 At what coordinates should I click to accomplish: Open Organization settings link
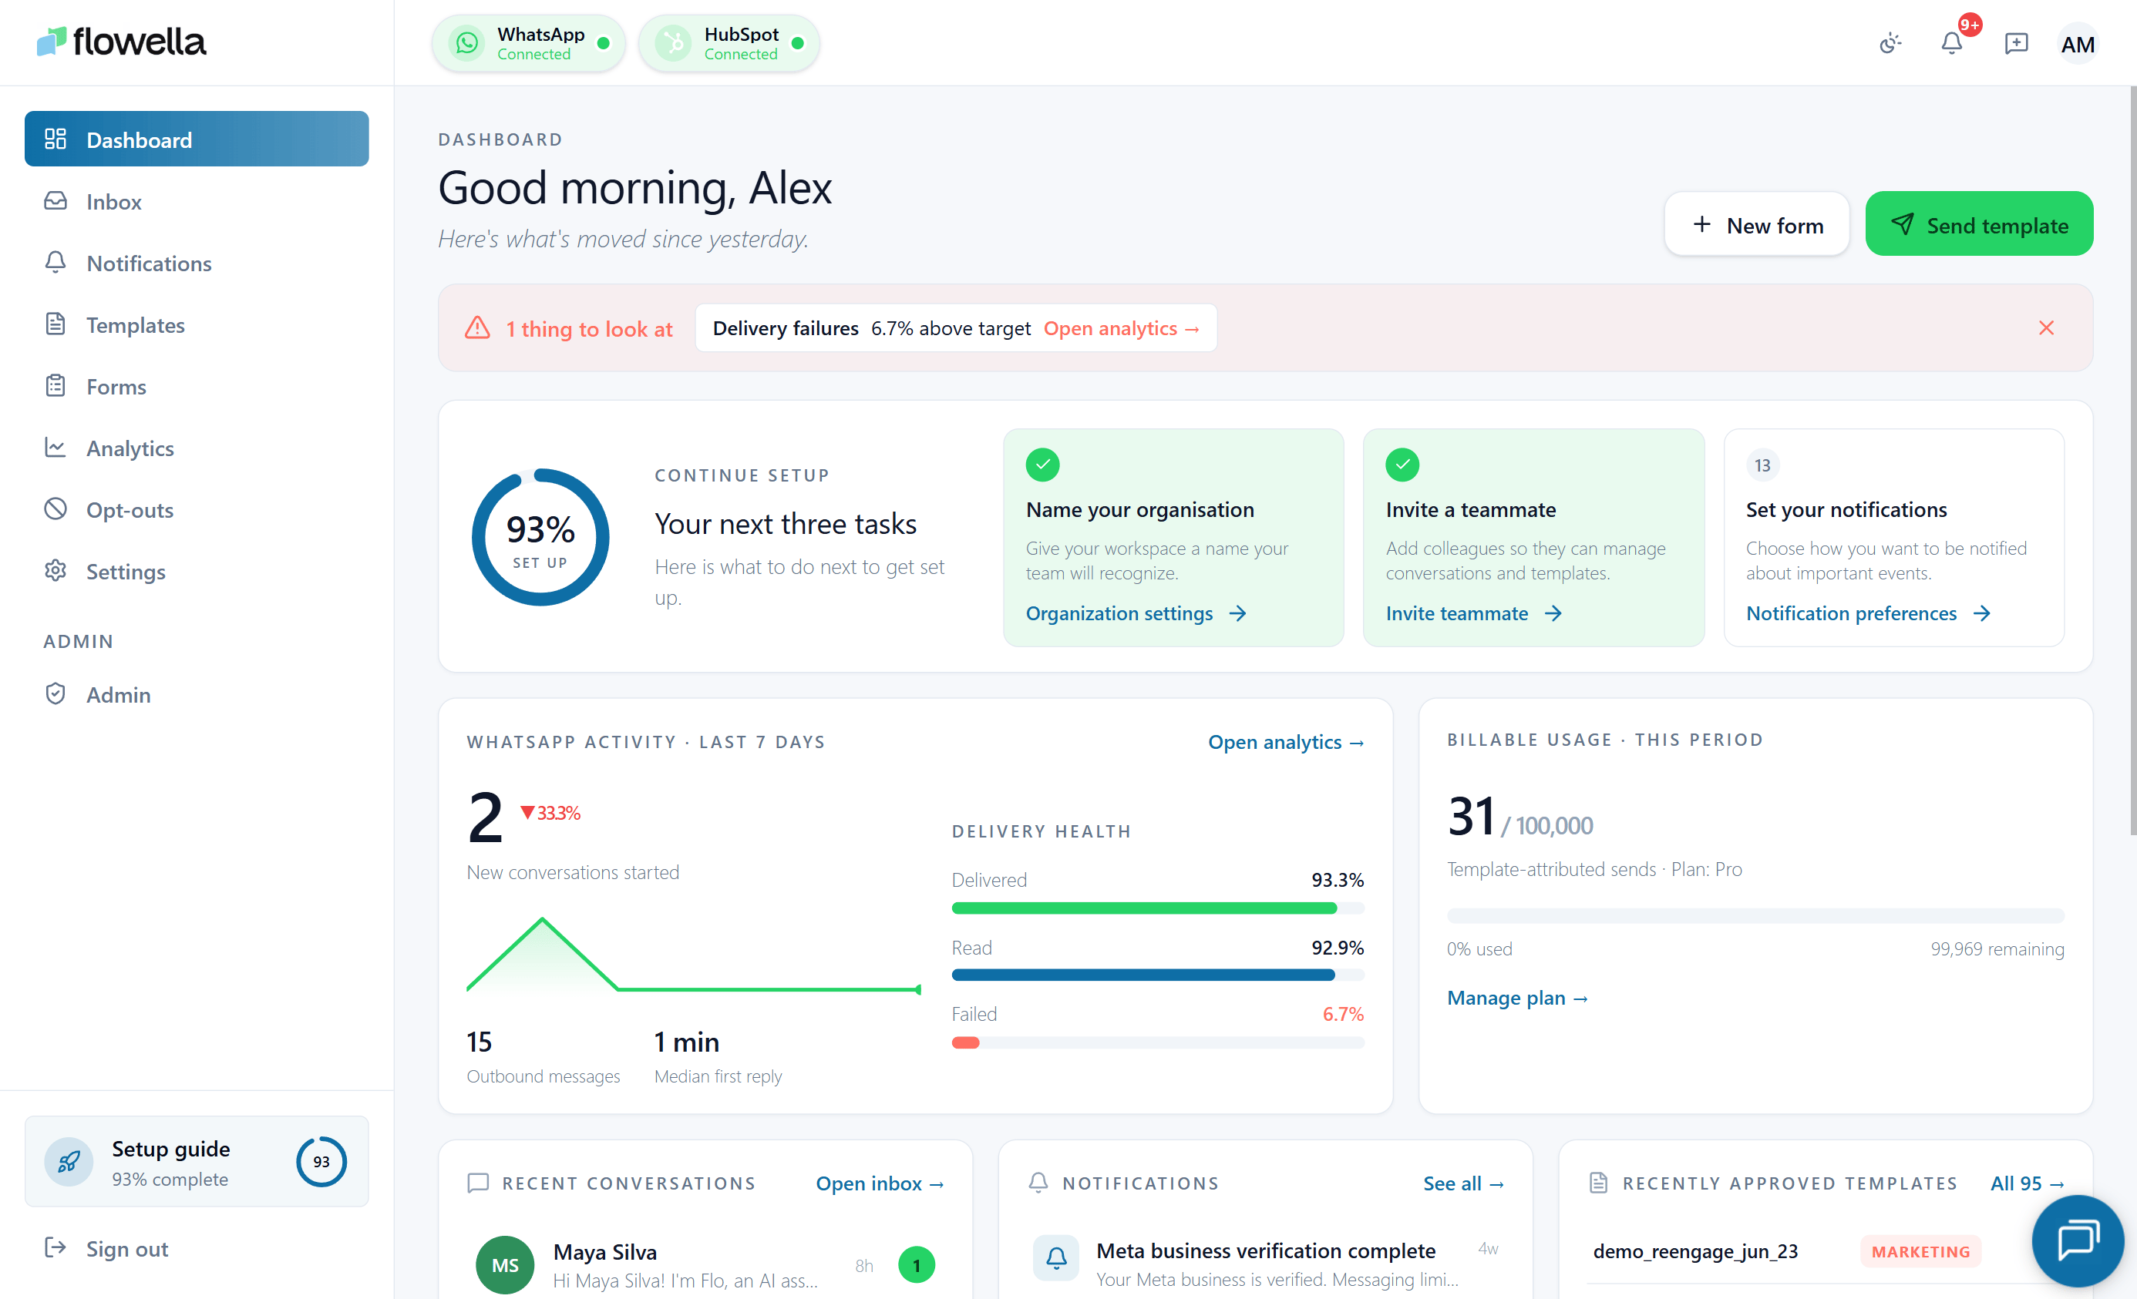pos(1136,613)
